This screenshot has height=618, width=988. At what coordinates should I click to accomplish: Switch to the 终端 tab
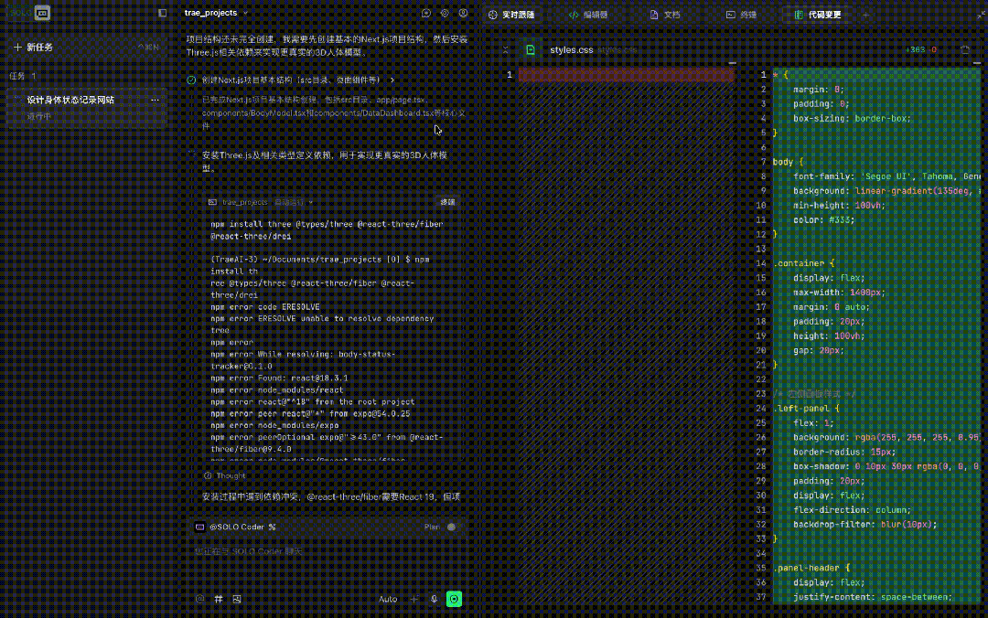742,15
